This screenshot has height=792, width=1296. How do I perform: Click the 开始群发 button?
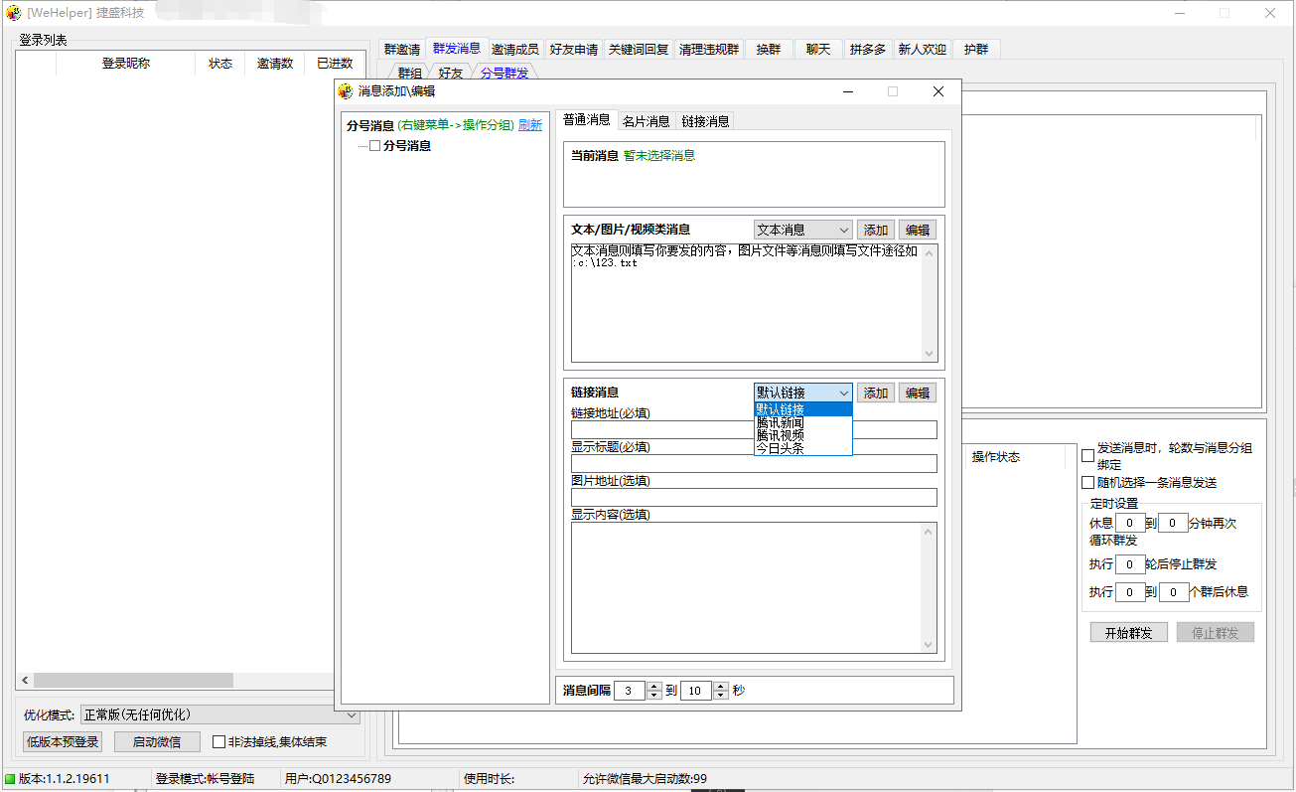[1127, 633]
